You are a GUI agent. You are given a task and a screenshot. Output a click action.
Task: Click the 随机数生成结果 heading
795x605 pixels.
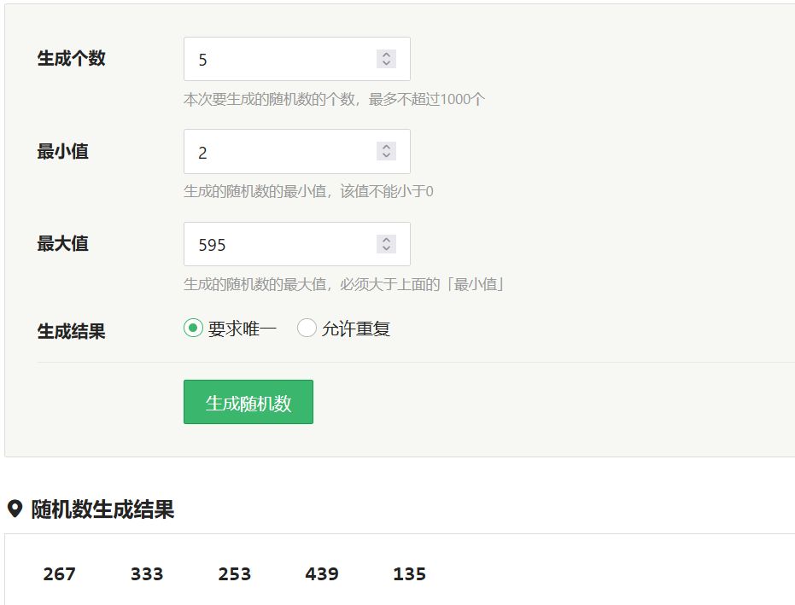coord(103,509)
